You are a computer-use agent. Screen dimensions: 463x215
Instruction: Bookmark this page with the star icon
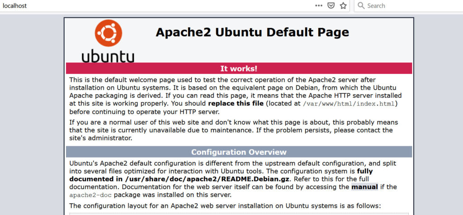click(343, 5)
